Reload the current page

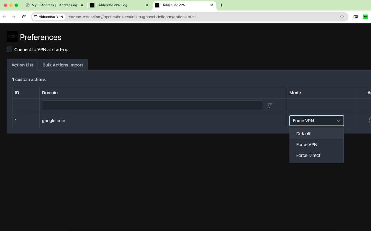pos(24,17)
